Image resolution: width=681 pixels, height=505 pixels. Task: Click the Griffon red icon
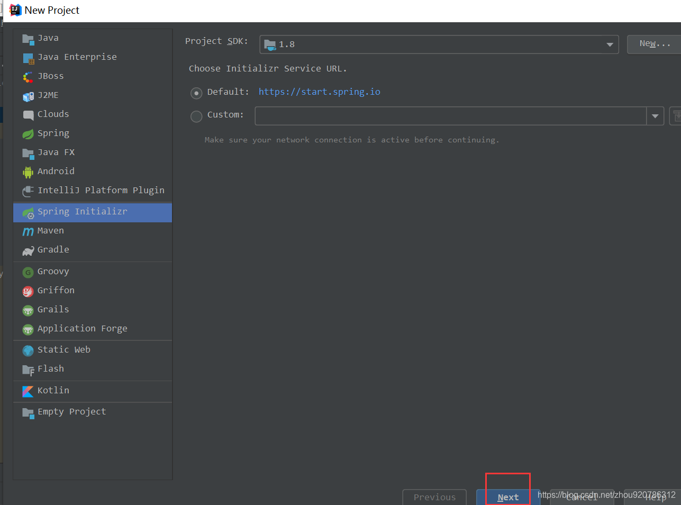pyautogui.click(x=28, y=291)
